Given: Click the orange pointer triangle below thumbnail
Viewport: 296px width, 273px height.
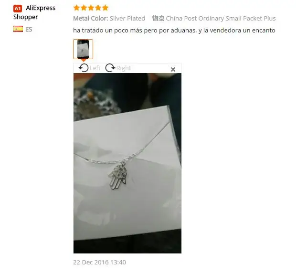Looking at the screenshot, I should pos(83,60).
